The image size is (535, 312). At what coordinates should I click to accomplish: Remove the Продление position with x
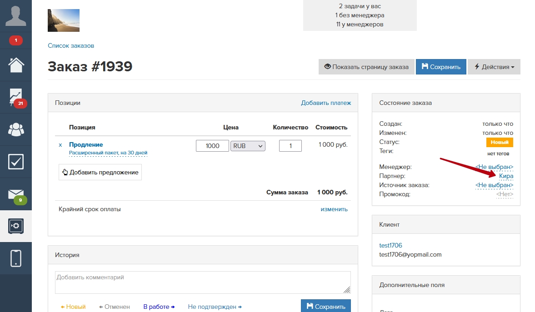coord(60,145)
